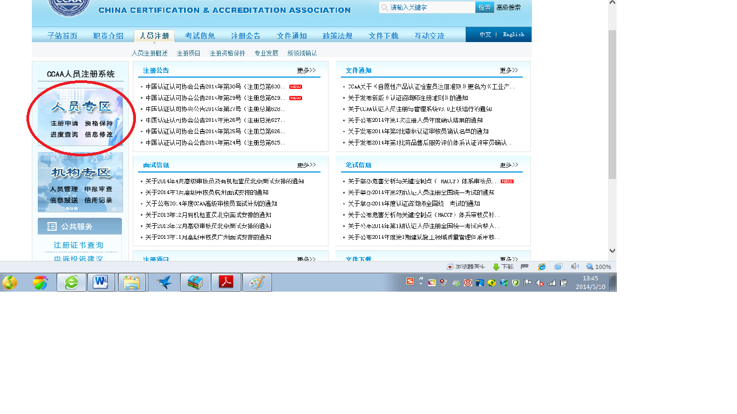The image size is (737, 414).
Task: Open the blue bird Thunder taskbar icon
Action: pyautogui.click(x=164, y=282)
